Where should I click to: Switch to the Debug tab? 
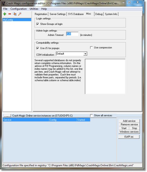pyautogui.click(x=99, y=14)
